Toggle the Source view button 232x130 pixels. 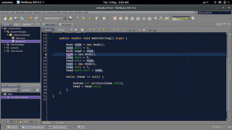[48, 30]
